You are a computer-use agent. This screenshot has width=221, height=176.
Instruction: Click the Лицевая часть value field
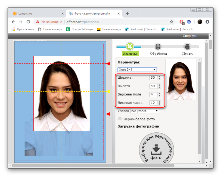pos(153,103)
